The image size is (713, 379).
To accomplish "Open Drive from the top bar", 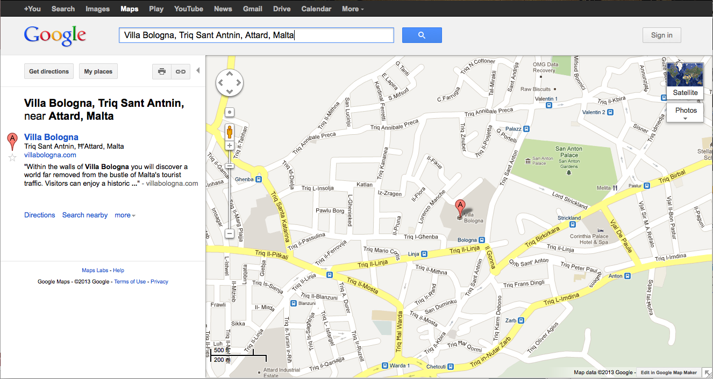I will point(282,9).
